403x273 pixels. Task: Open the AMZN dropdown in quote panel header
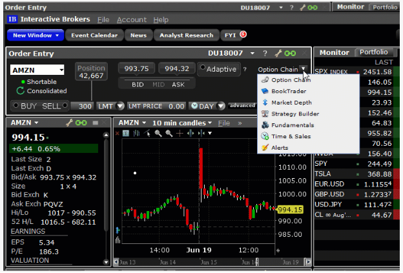[x=36, y=123]
